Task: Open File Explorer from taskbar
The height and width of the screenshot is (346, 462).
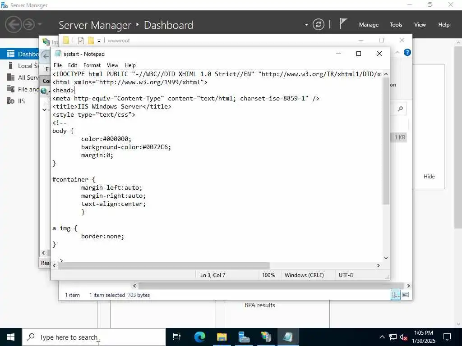Action: [x=222, y=337]
